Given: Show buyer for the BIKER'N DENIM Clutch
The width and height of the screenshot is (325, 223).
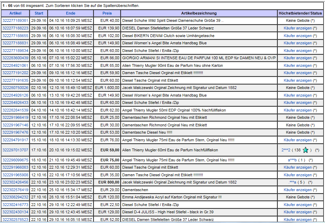Looking at the screenshot, I should [298, 36].
